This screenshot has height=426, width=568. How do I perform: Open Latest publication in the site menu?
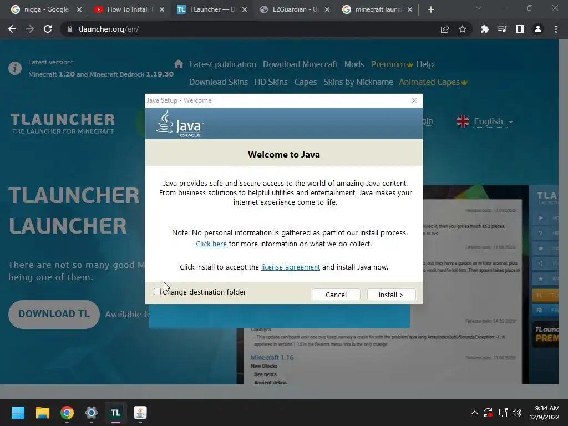click(222, 64)
